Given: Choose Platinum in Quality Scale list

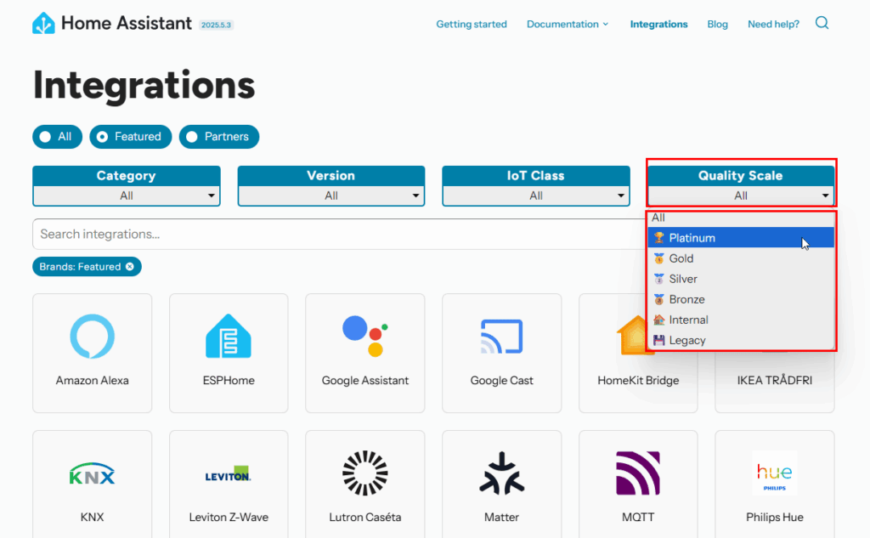Looking at the screenshot, I should point(692,238).
